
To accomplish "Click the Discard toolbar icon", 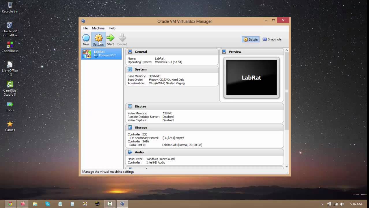I will click(x=122, y=38).
